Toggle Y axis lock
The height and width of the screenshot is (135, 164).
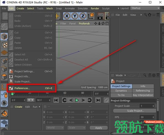click(75, 16)
